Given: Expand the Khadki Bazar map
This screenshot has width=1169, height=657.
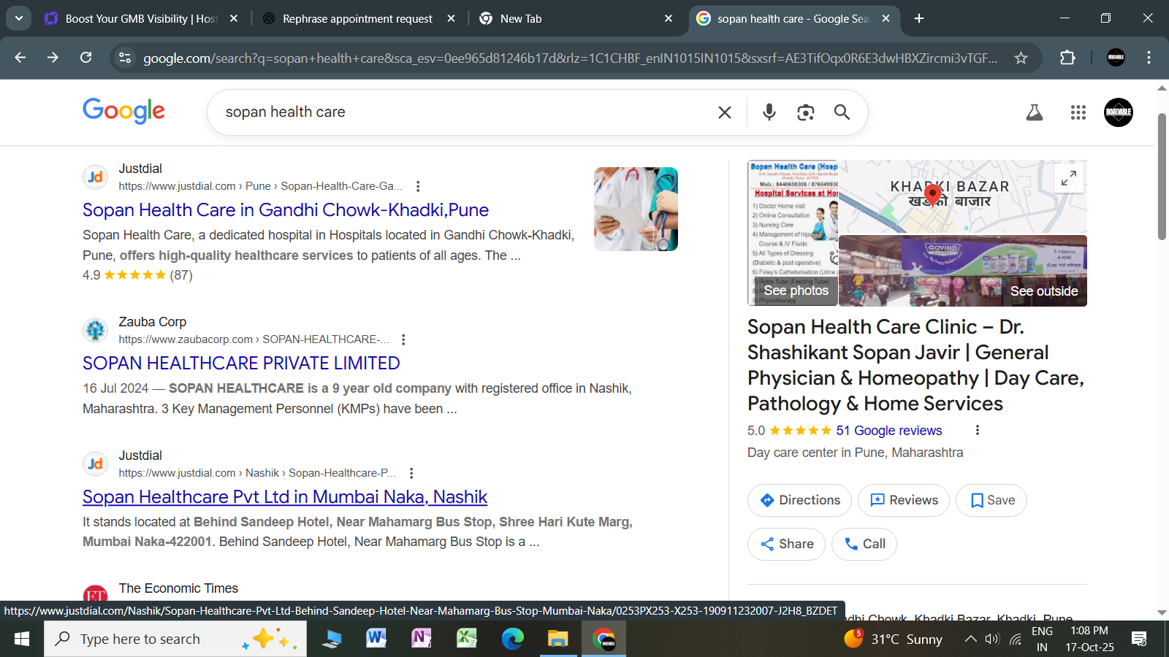Looking at the screenshot, I should click(1069, 177).
